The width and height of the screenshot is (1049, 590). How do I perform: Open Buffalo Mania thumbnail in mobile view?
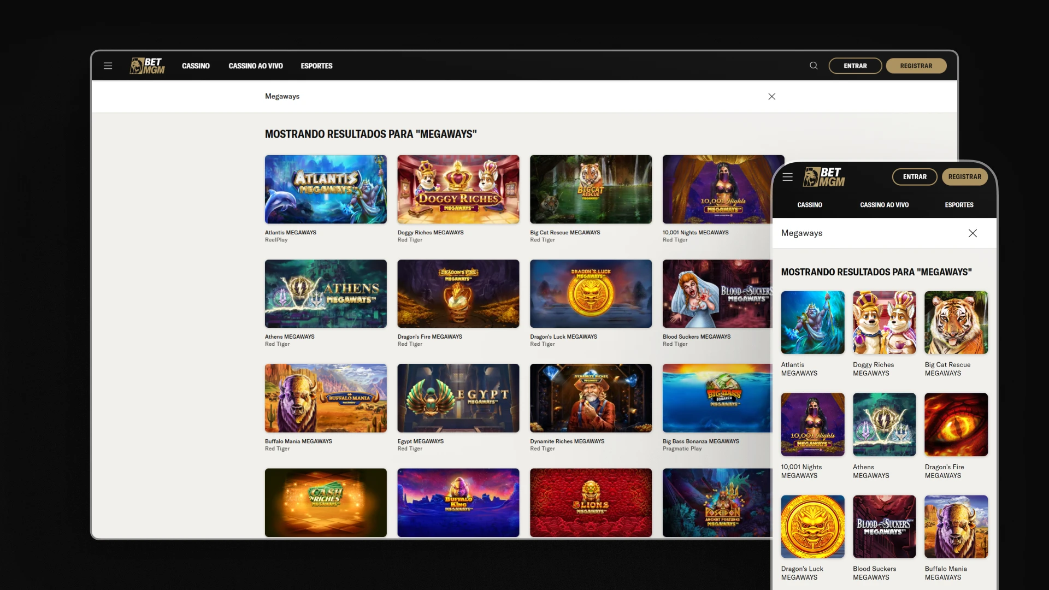(956, 527)
